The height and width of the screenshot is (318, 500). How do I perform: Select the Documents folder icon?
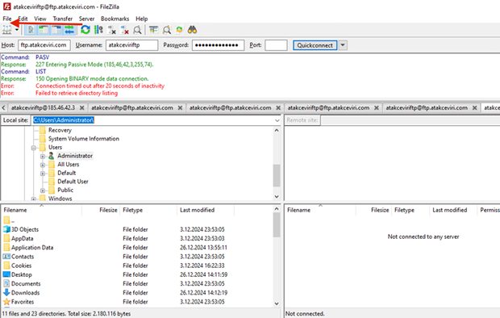[6, 283]
